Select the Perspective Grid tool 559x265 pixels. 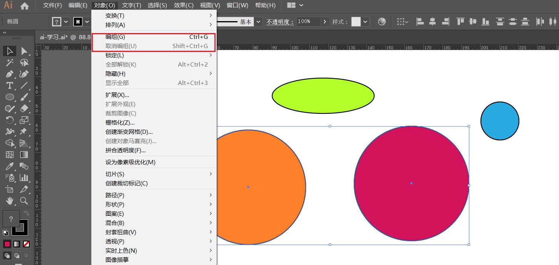[x=24, y=143]
